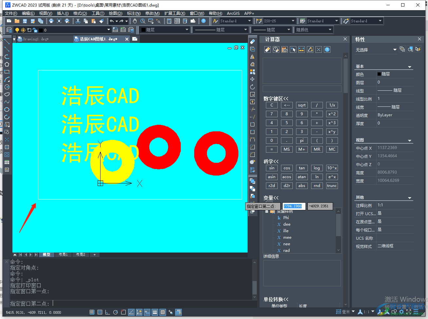Click the Match Properties brush icon
The height and width of the screenshot is (319, 428).
(102, 21)
